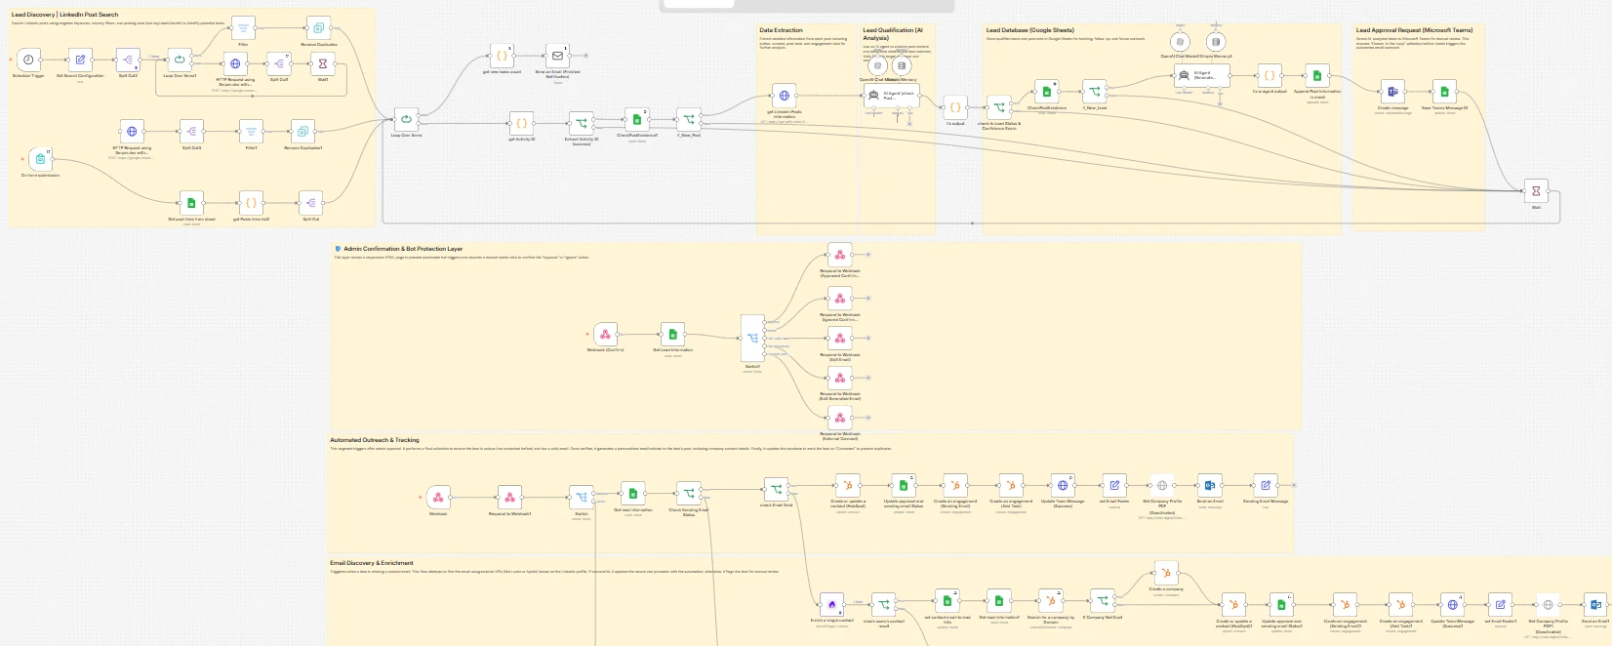Select the CheckPostExistence node in Lead Database
The image size is (1612, 646).
click(x=1046, y=92)
